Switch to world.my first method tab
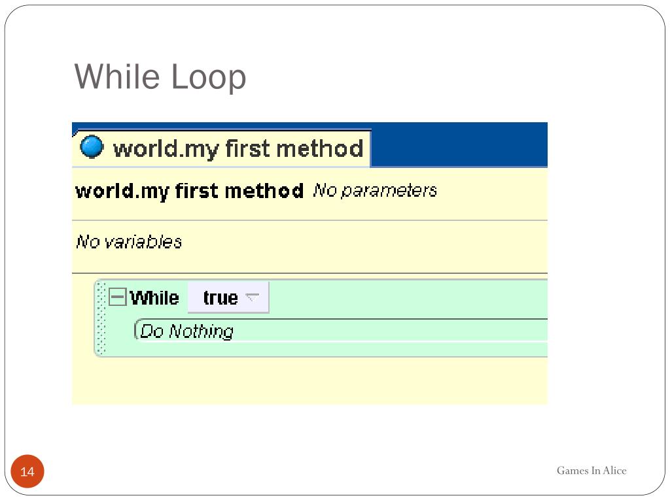 (237, 148)
